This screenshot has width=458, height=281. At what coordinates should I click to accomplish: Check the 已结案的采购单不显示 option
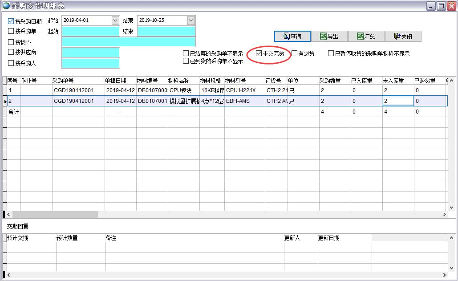[186, 53]
